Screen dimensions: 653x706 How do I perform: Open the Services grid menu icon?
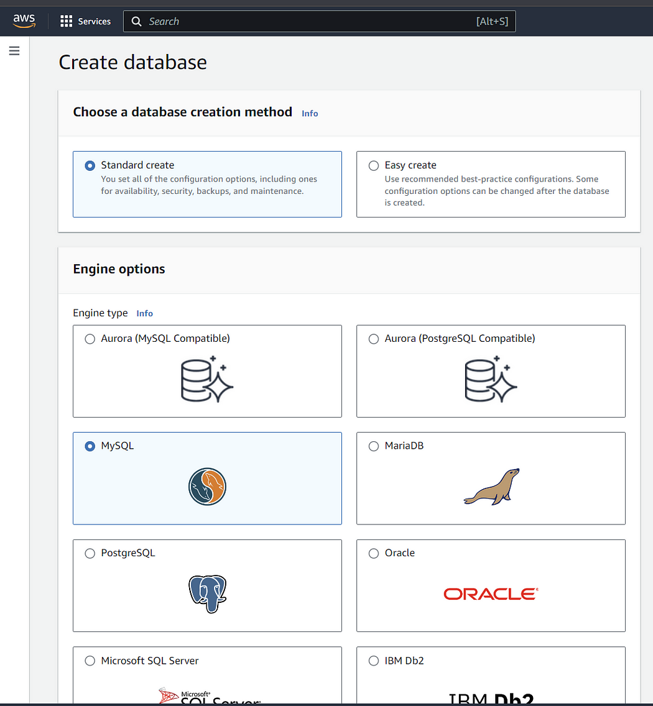[x=67, y=21]
